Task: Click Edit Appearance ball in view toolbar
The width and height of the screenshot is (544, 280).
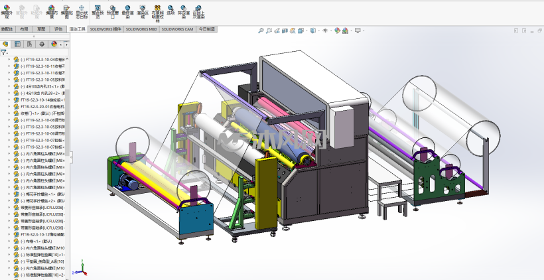Action: [x=337, y=31]
